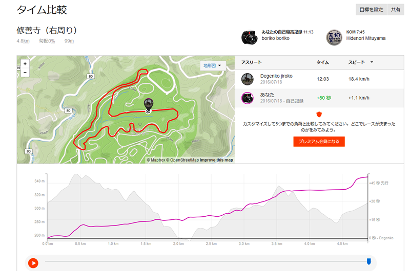Zoom out the map with minus button
The width and height of the screenshot is (410, 271).
pos(25,72)
